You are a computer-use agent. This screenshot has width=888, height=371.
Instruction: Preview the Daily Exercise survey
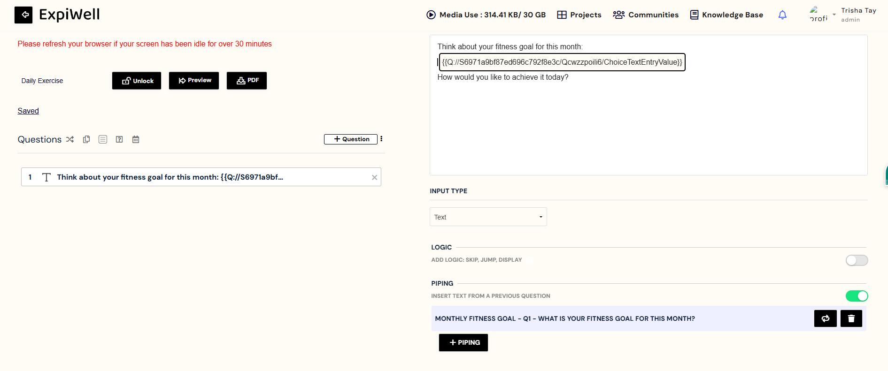tap(194, 81)
